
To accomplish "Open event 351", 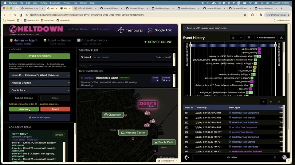I will pyautogui.click(x=187, y=127).
